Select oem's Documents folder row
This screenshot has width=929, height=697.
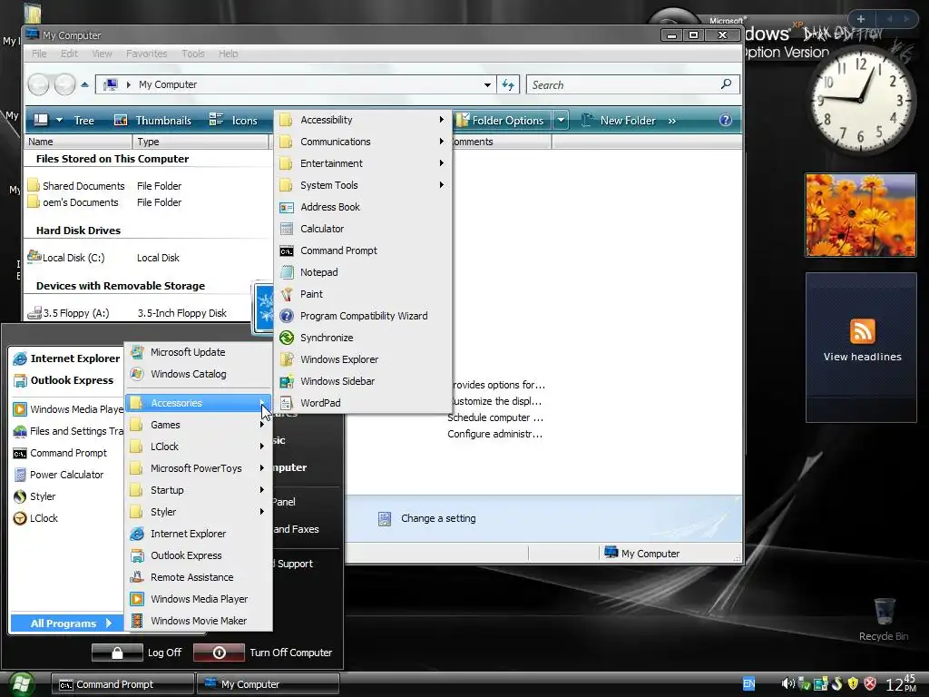pyautogui.click(x=80, y=202)
